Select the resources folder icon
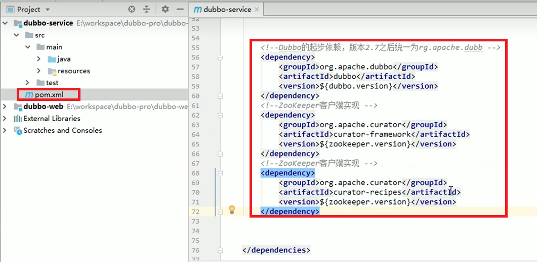Viewport: 537px width, 262px height. (x=52, y=71)
